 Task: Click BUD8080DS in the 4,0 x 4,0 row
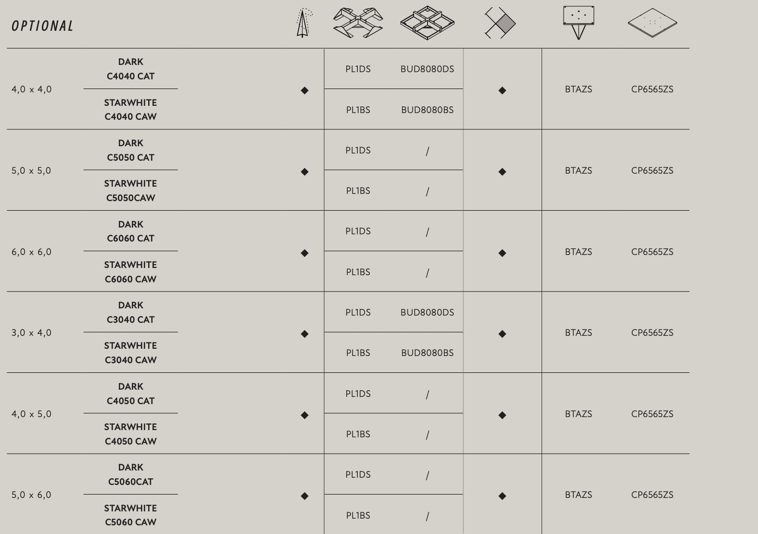tap(427, 69)
